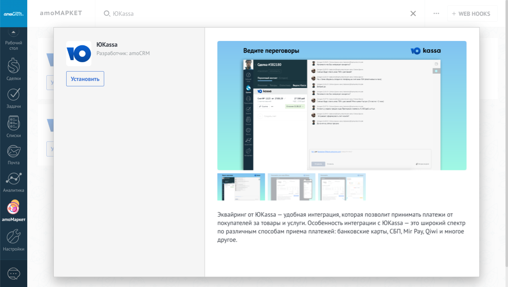Viewport: 508px width, 287px height.
Task: Click the + WEB HOOKS button
Action: pyautogui.click(x=472, y=14)
